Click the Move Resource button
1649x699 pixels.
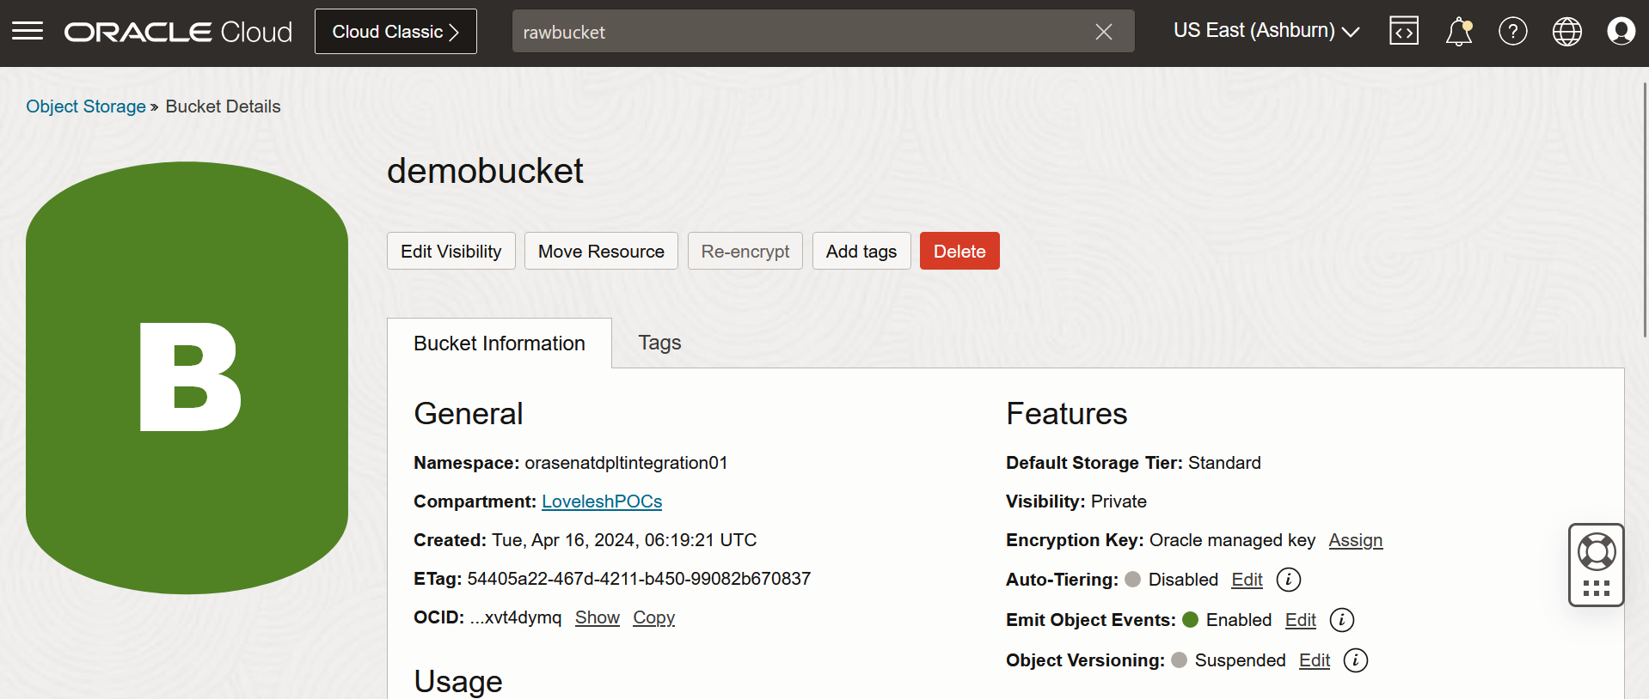(x=601, y=251)
